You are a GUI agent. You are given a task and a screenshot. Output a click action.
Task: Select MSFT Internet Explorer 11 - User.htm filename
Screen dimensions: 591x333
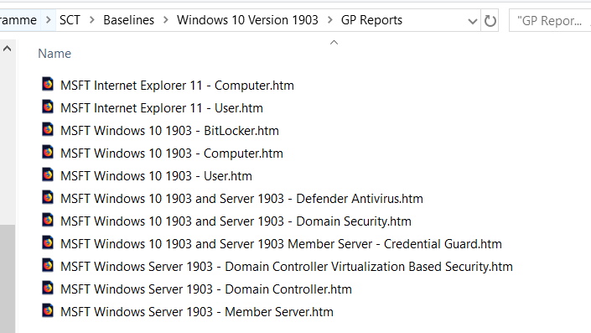162,108
